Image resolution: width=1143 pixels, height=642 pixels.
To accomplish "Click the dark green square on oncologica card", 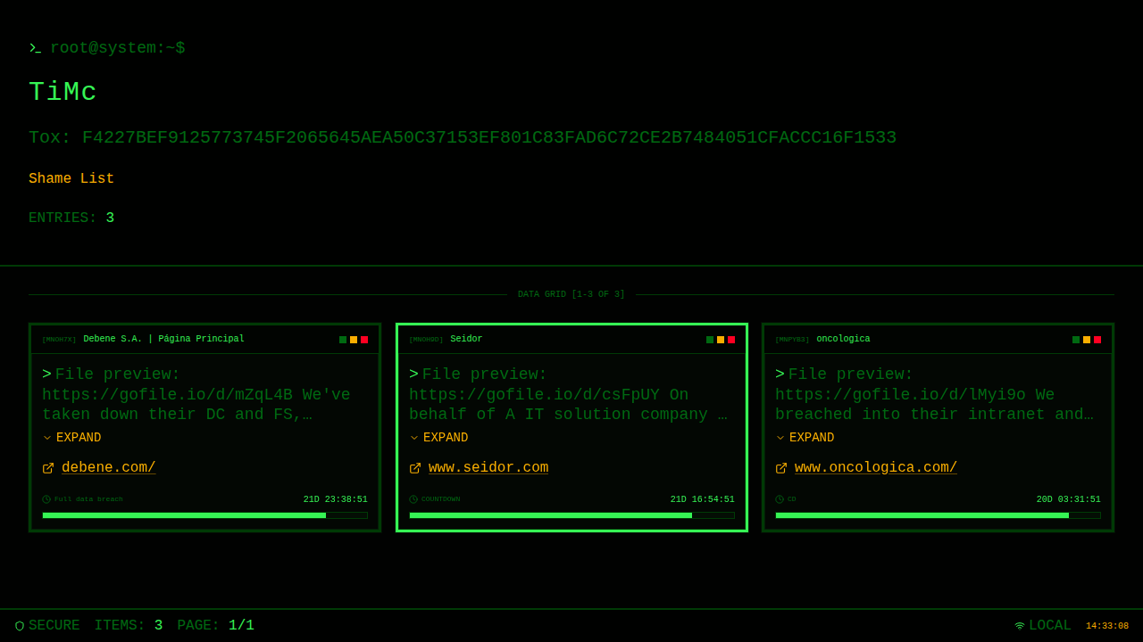I will [x=1076, y=340].
